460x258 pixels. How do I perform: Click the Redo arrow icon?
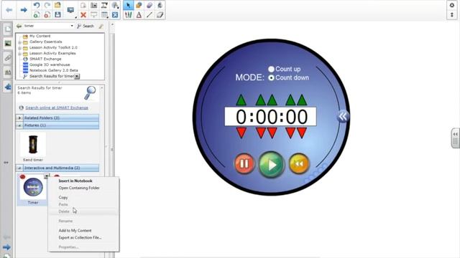tap(47, 5)
